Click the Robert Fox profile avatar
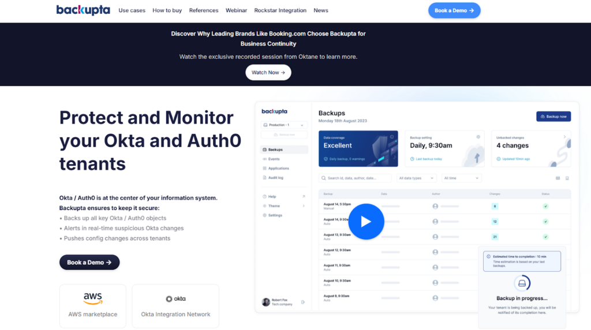591x330 pixels. coord(265,302)
